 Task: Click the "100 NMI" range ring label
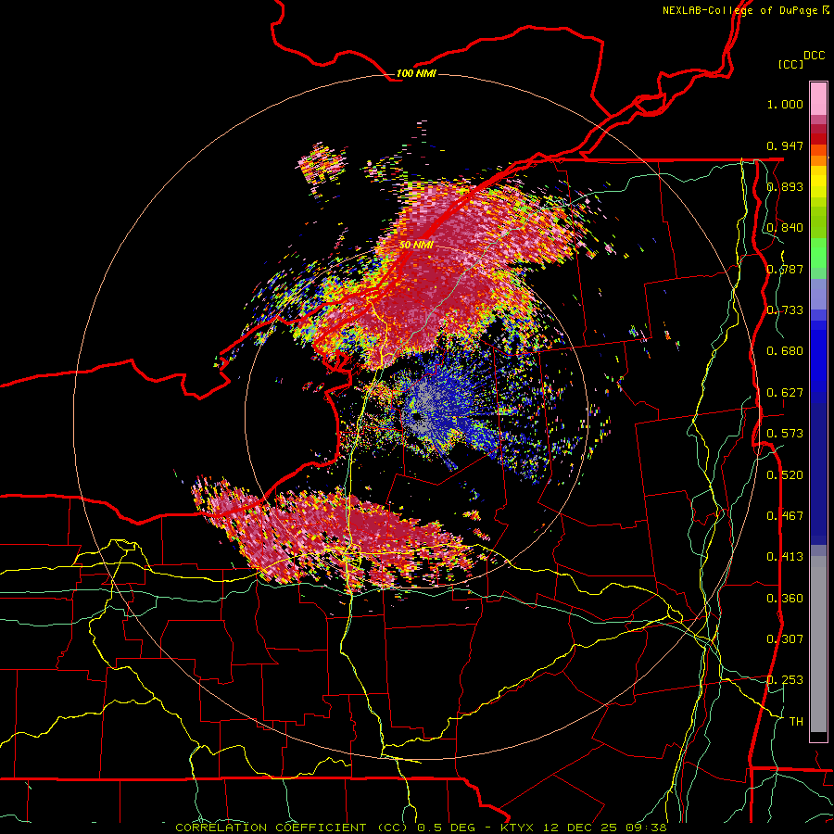(416, 73)
